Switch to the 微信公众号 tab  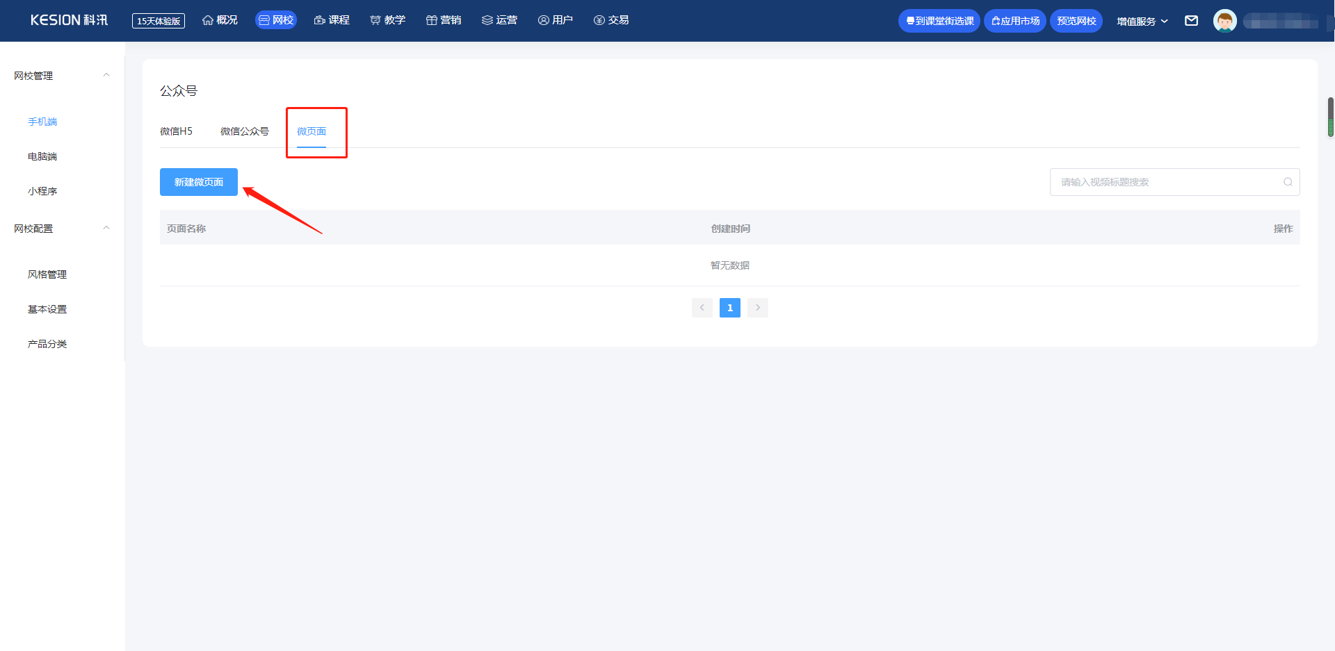(x=245, y=131)
